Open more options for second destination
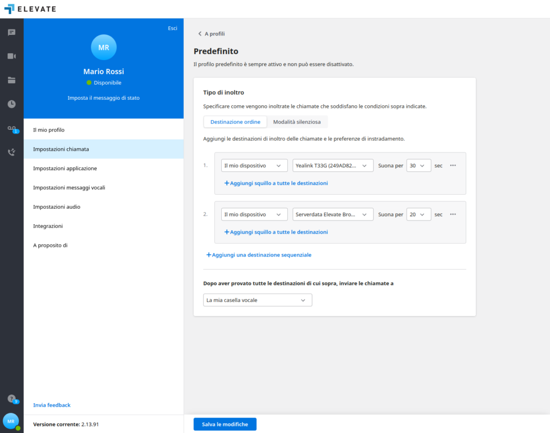This screenshot has width=550, height=433. pyautogui.click(x=453, y=215)
